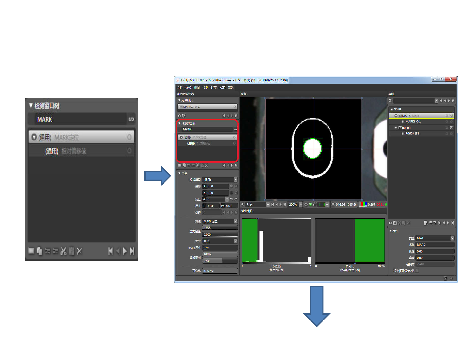
Task: Select the (通用) 相对偏移值 row in enlarged panel
Action: click(x=81, y=151)
